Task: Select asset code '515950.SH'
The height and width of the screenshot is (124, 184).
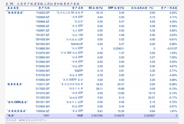Action: 42,80
